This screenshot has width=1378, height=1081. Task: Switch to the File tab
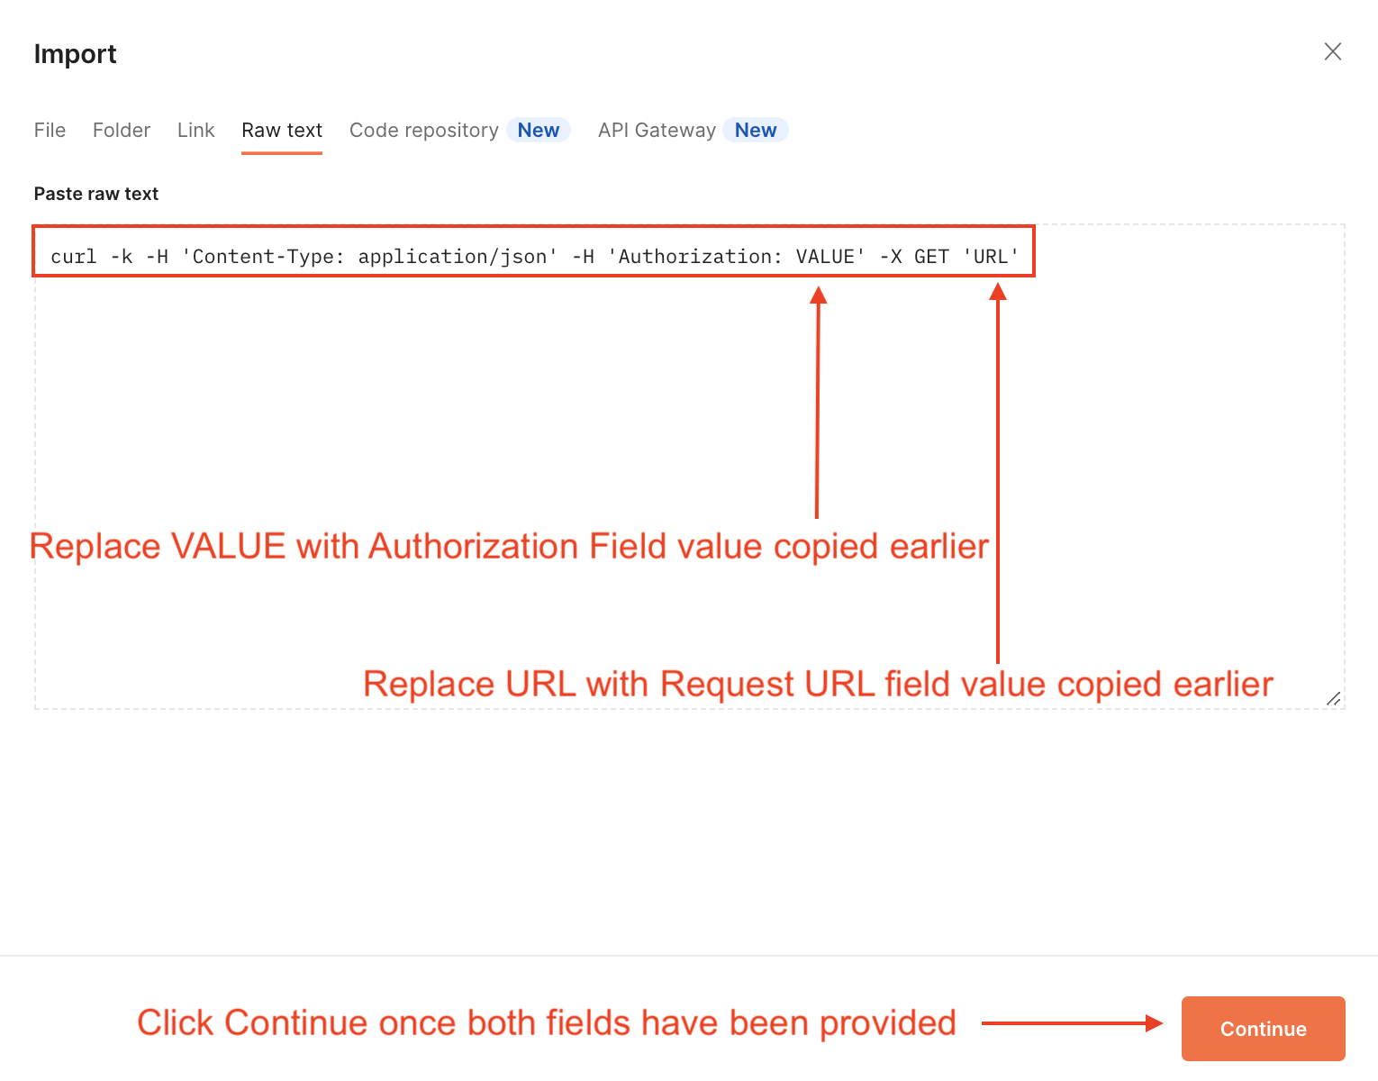(x=50, y=131)
